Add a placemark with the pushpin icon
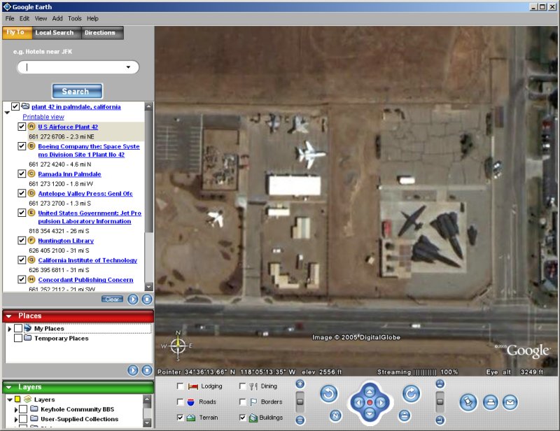The height and width of the screenshot is (431, 560). click(468, 402)
